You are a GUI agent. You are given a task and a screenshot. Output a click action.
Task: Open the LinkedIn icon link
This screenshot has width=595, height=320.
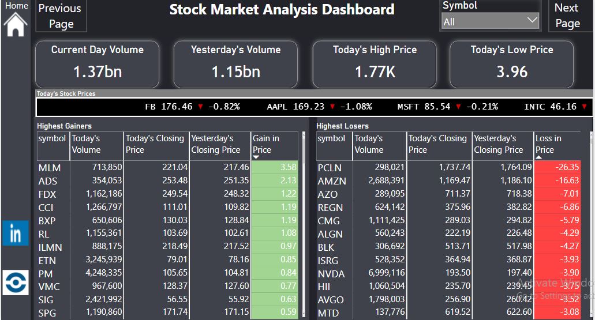[16, 233]
